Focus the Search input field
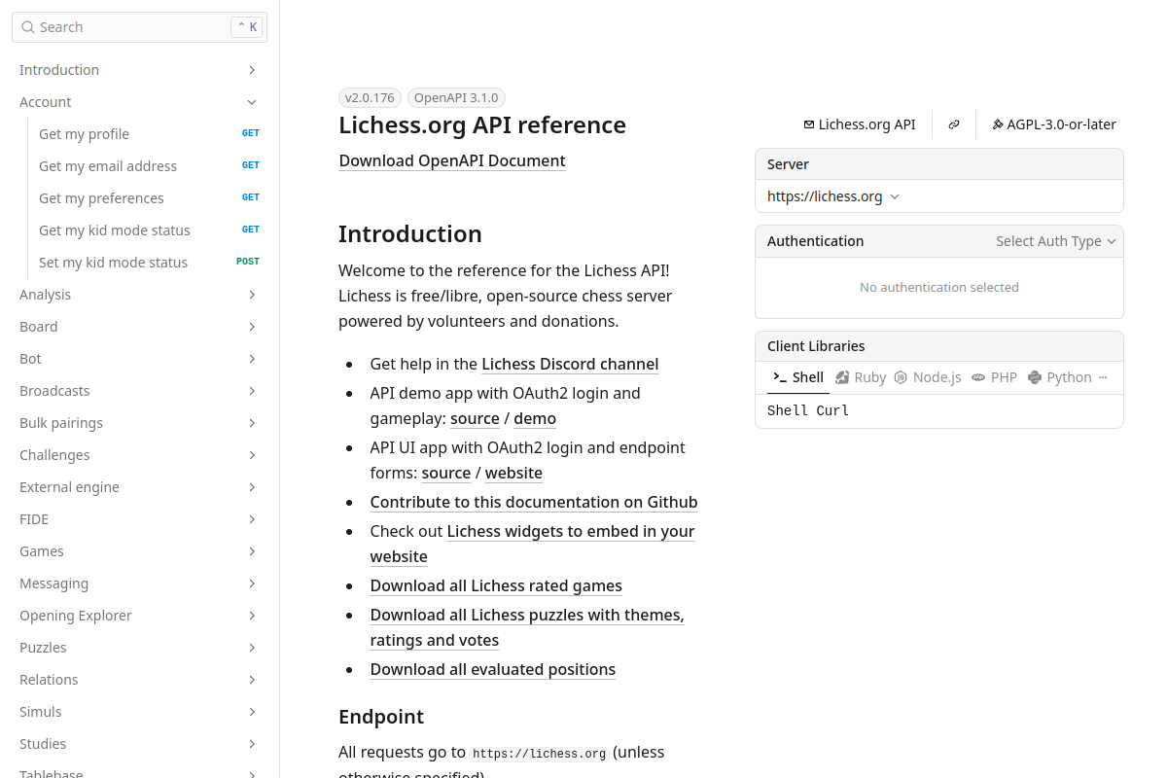The image size is (1167, 778). click(x=139, y=27)
